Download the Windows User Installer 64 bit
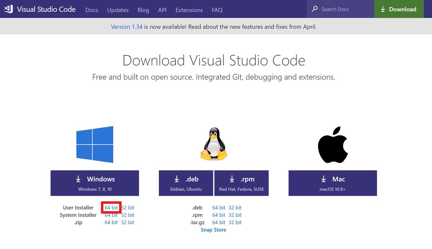Image resolution: width=432 pixels, height=249 pixels. coord(111,208)
